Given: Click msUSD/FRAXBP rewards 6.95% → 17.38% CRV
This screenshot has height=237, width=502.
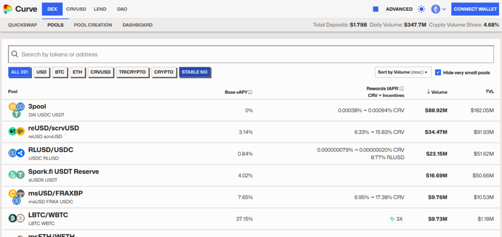Looking at the screenshot, I should (379, 197).
